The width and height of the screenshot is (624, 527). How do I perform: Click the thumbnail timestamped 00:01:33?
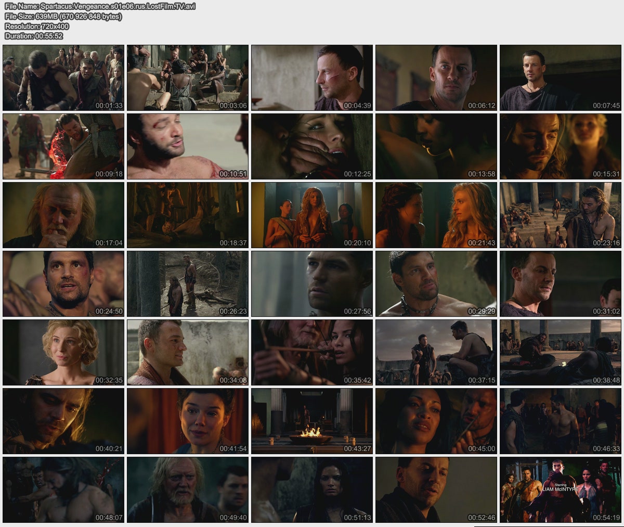[63, 78]
